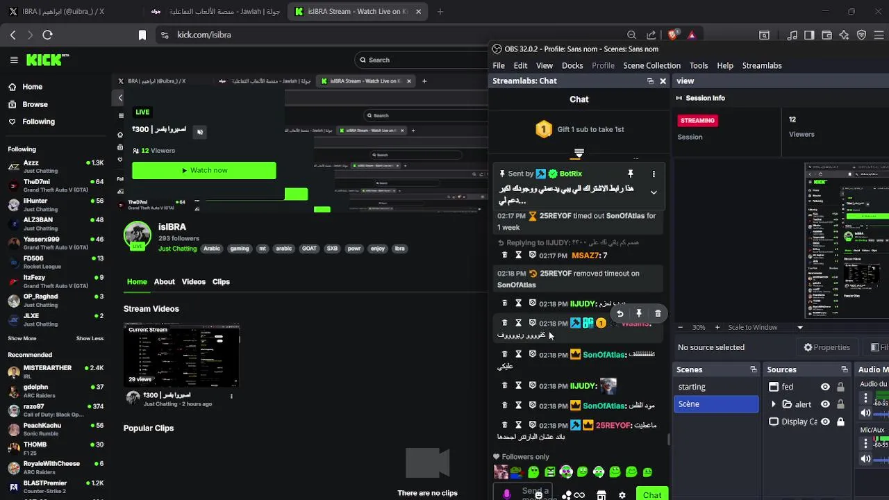Hide the alert source group

825,404
